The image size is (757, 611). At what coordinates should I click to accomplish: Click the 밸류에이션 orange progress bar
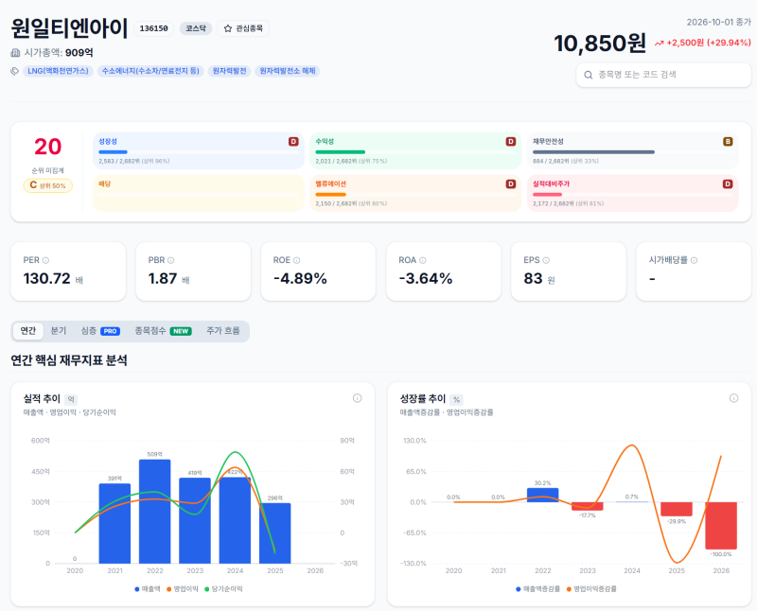pyautogui.click(x=330, y=195)
